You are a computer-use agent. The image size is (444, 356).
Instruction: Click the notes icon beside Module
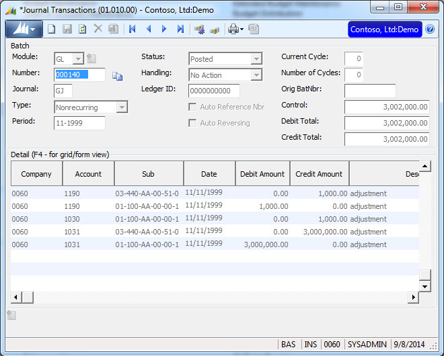[x=91, y=58]
